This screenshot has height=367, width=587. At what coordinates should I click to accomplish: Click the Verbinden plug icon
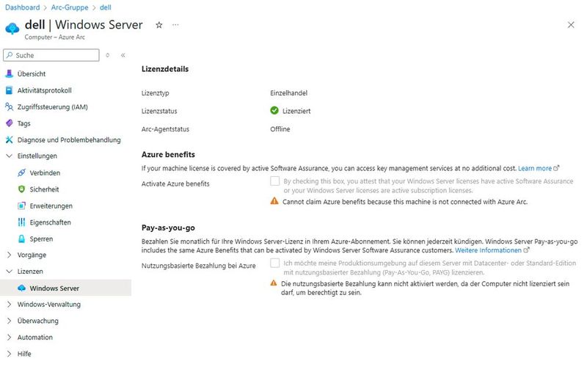click(x=22, y=172)
